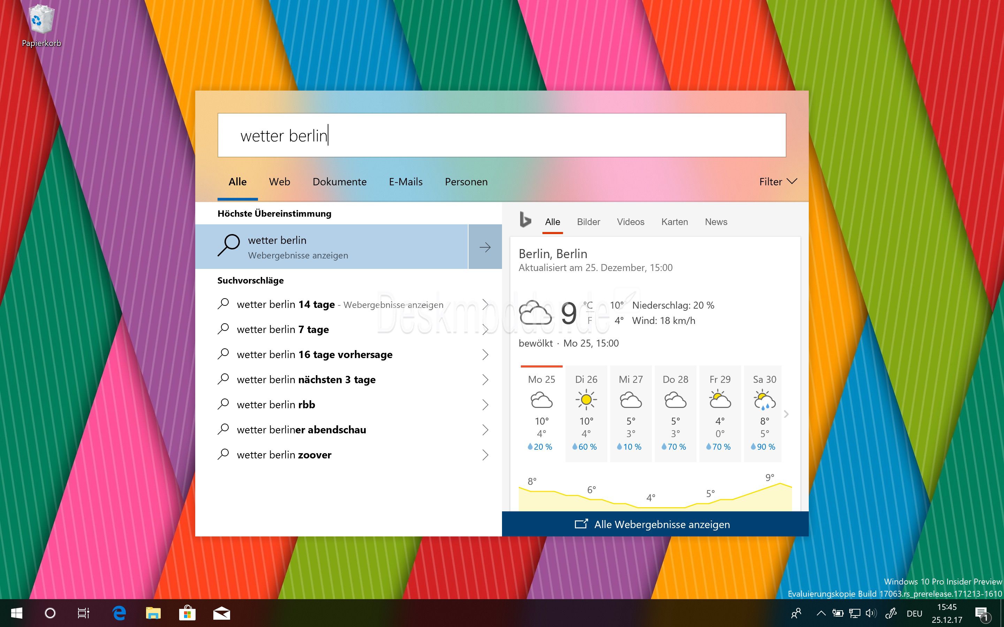Show more forecast days with right arrow
Image resolution: width=1004 pixels, height=627 pixels.
(x=786, y=414)
